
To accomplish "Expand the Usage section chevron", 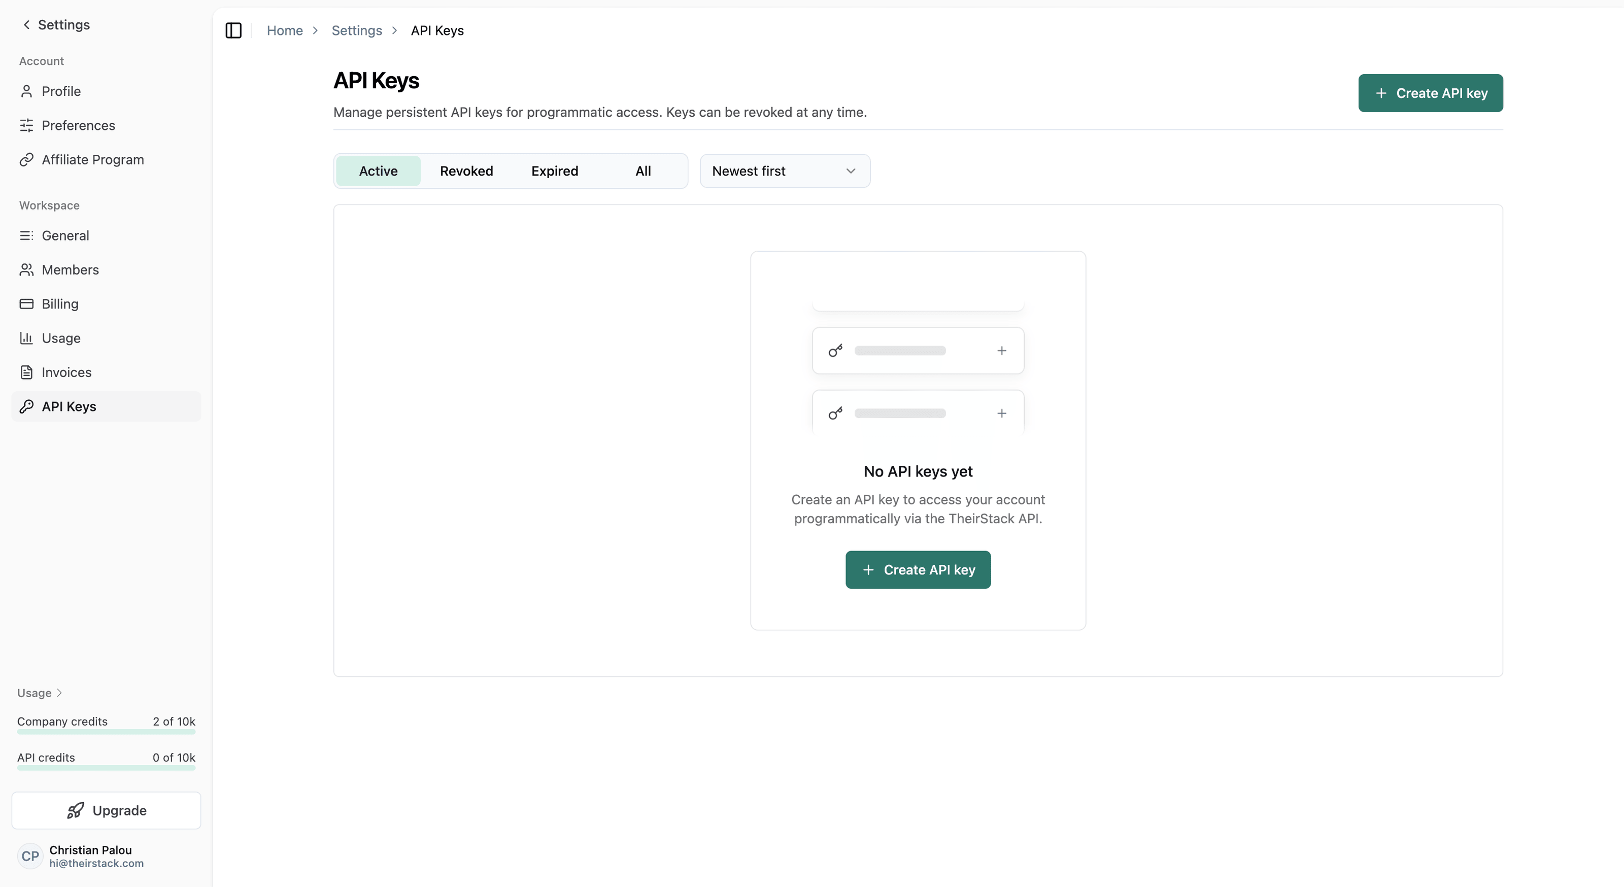I will click(x=59, y=693).
